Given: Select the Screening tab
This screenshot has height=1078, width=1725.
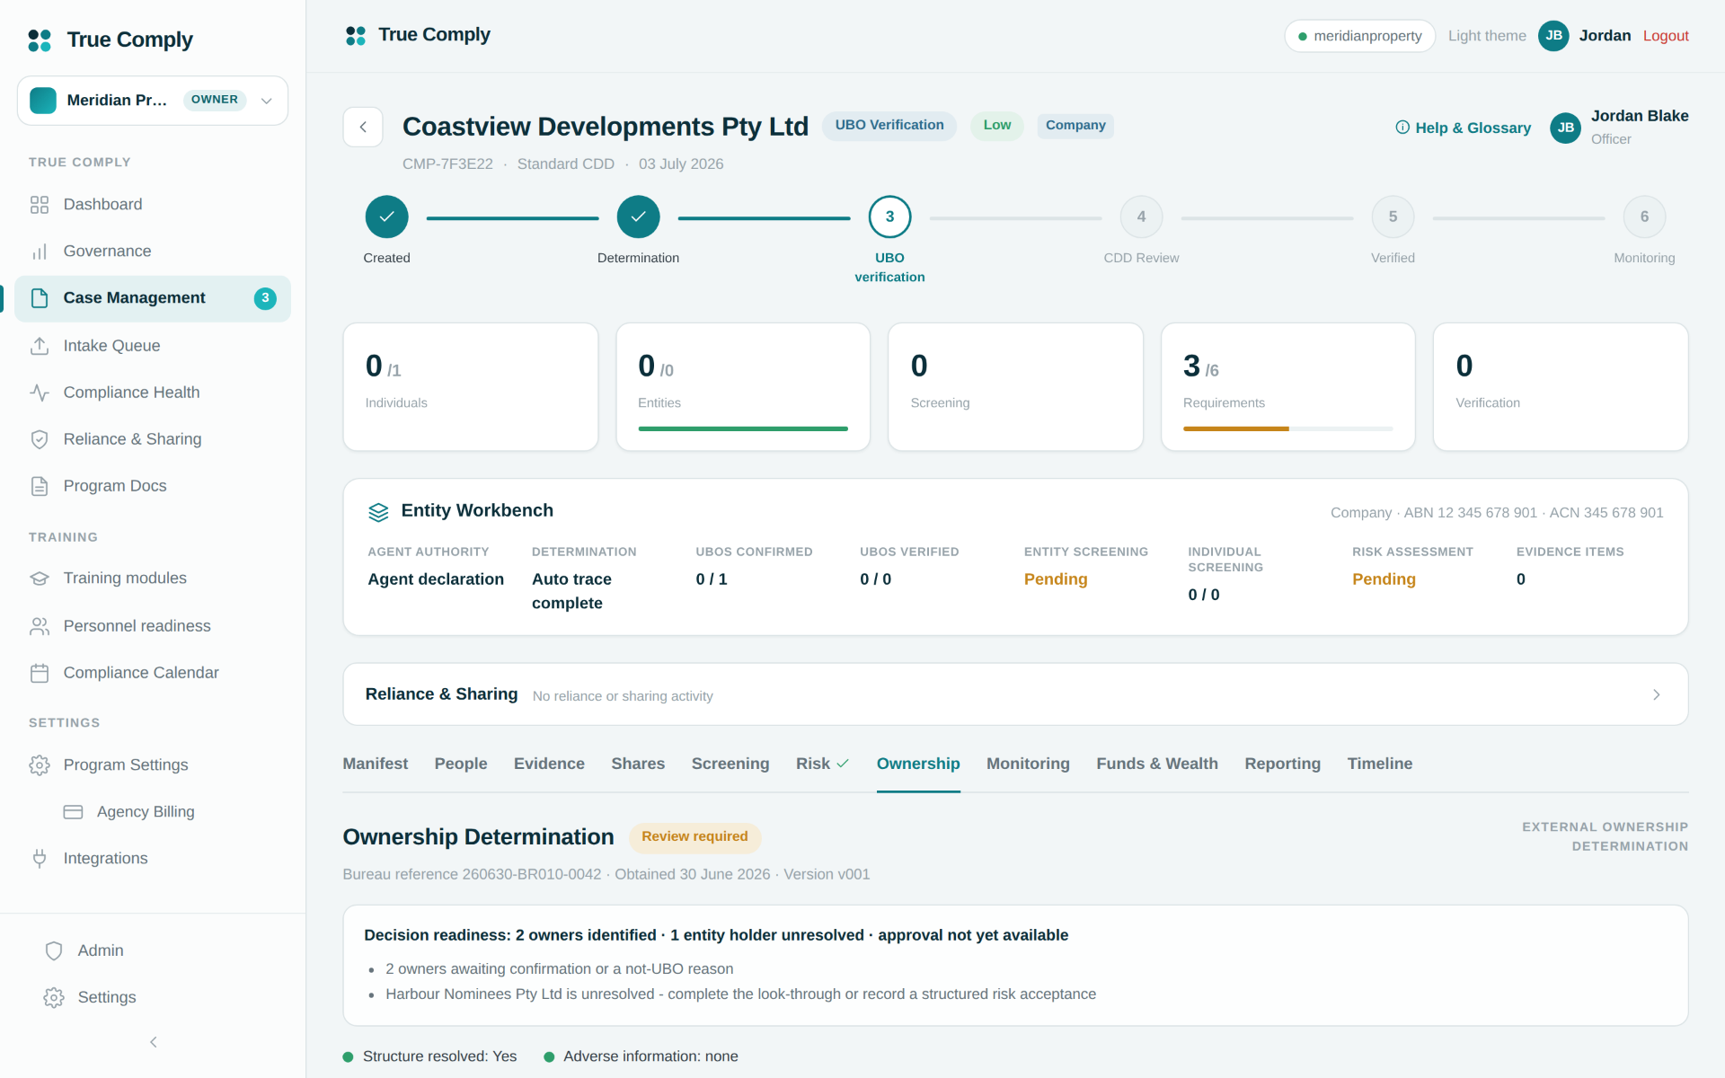Looking at the screenshot, I should (x=730, y=764).
